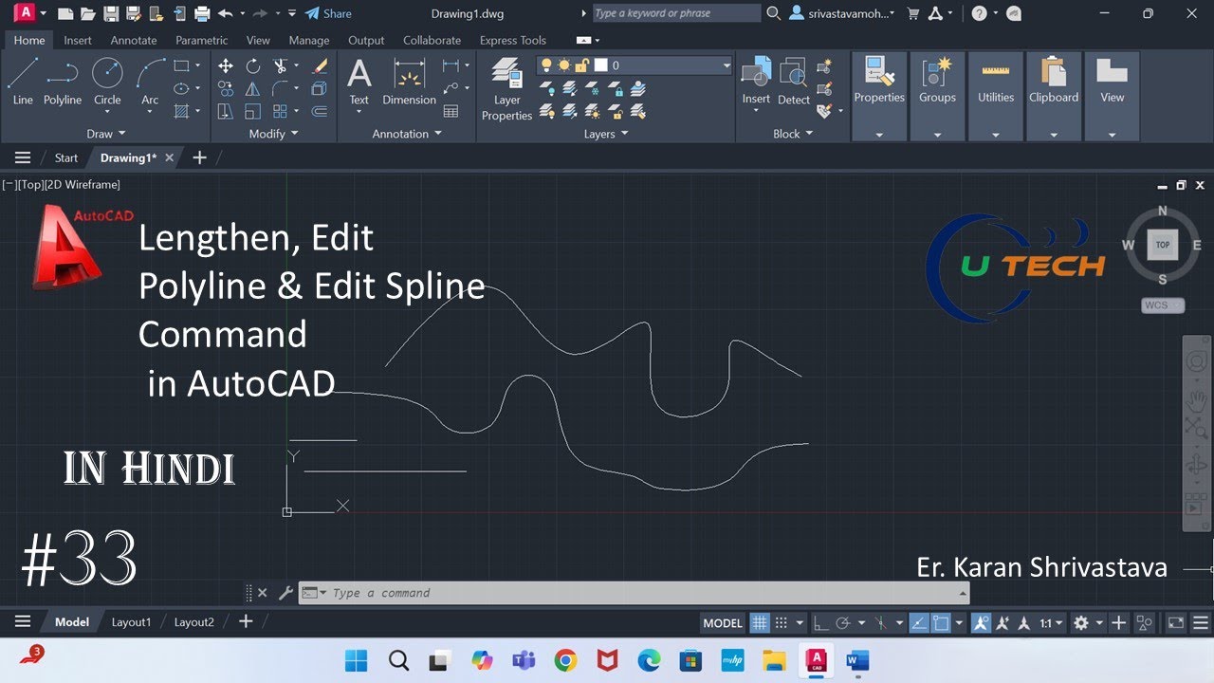Click the Undo arrow icon
Image resolution: width=1214 pixels, height=683 pixels.
coord(225,13)
